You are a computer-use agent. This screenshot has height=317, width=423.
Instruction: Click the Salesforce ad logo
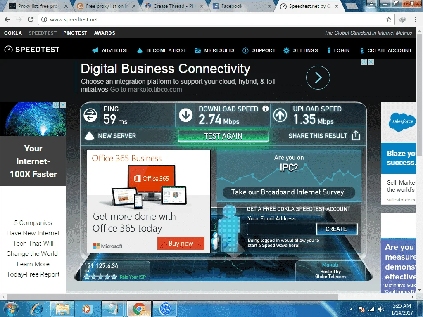402,122
